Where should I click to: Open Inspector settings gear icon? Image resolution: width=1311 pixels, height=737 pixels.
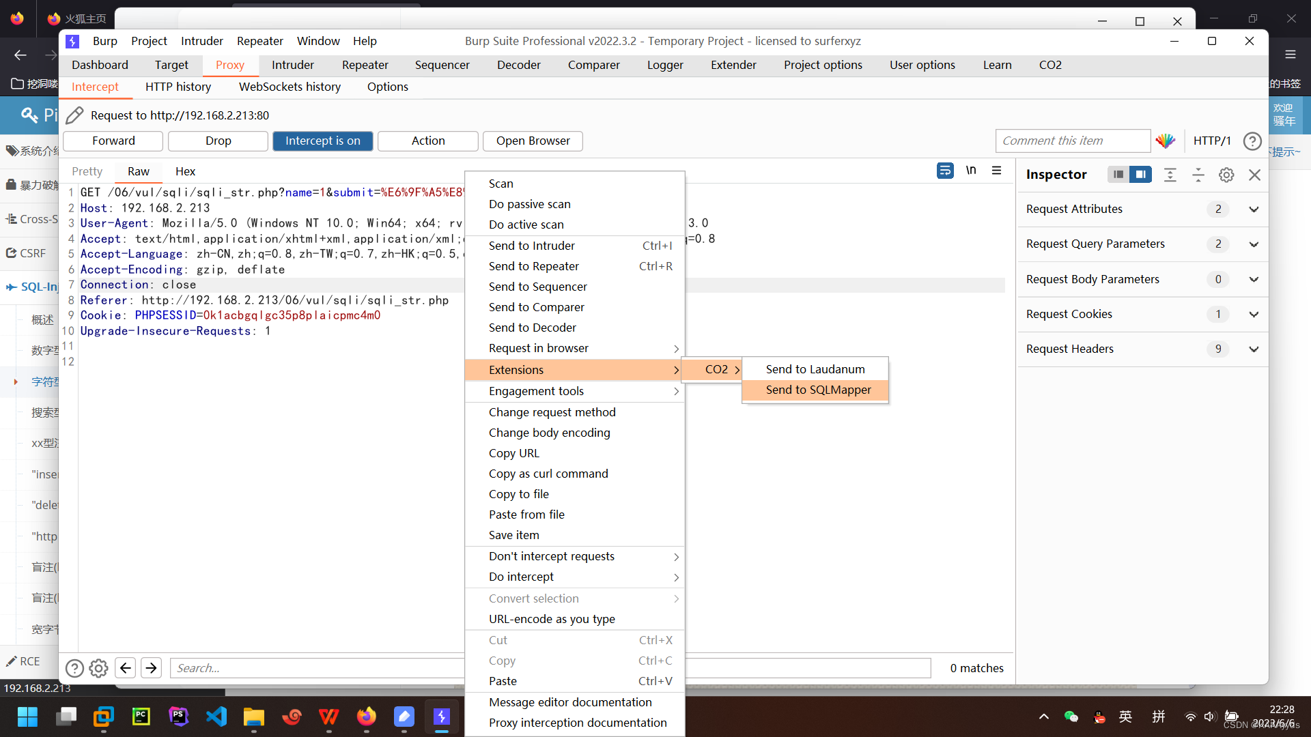1226,175
